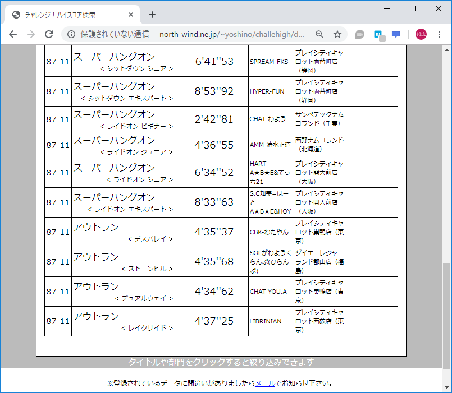Image resolution: width=452 pixels, height=393 pixels.
Task: Click the blue chat feedback extension icon
Action: tap(395, 34)
